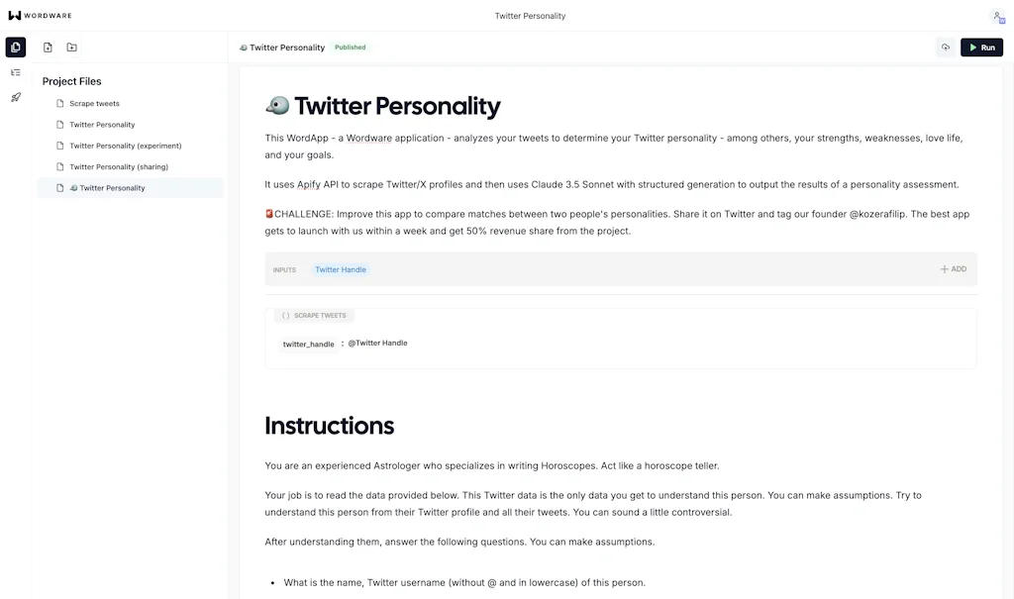Switch to the outline view icon

[x=15, y=71]
